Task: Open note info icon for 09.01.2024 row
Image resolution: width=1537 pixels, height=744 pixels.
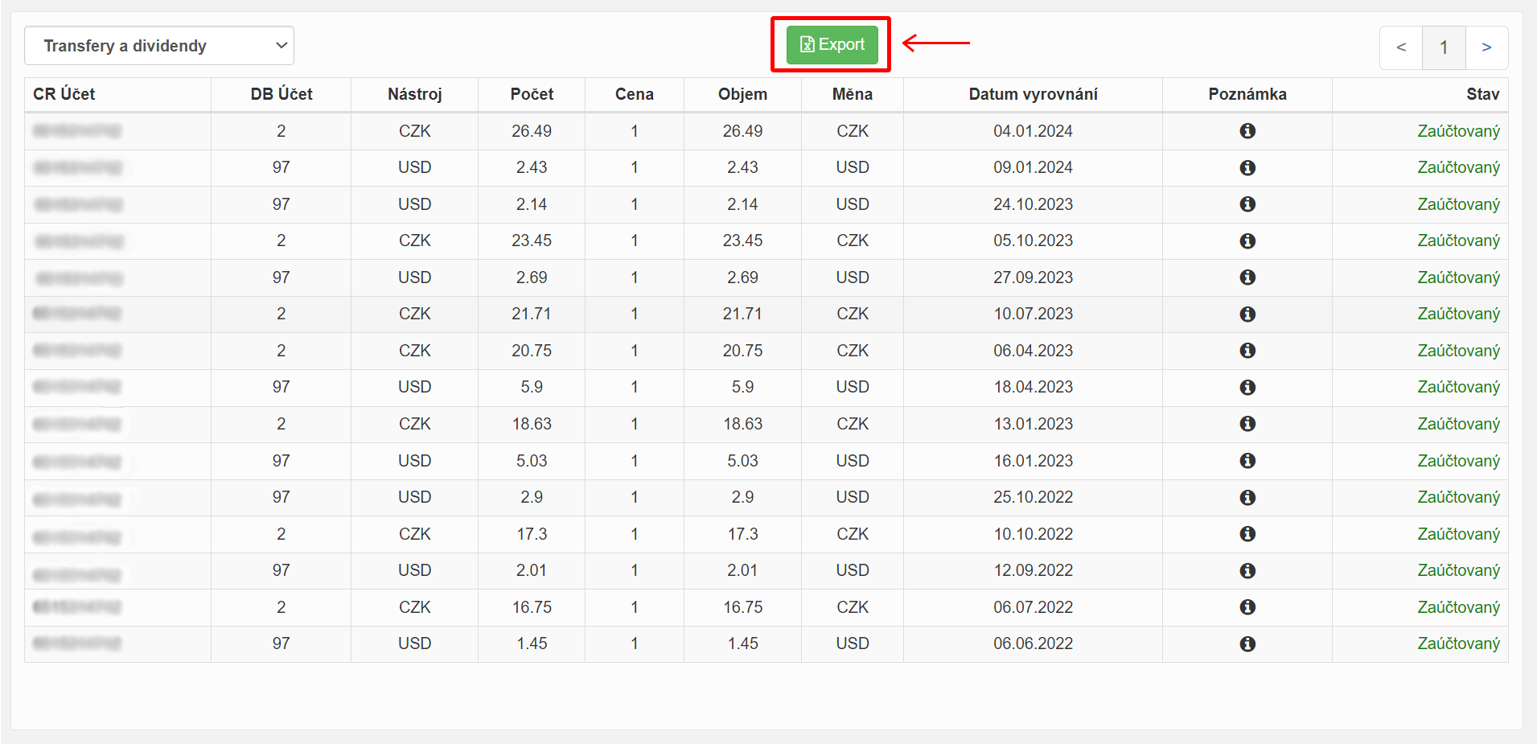Action: coord(1247,167)
